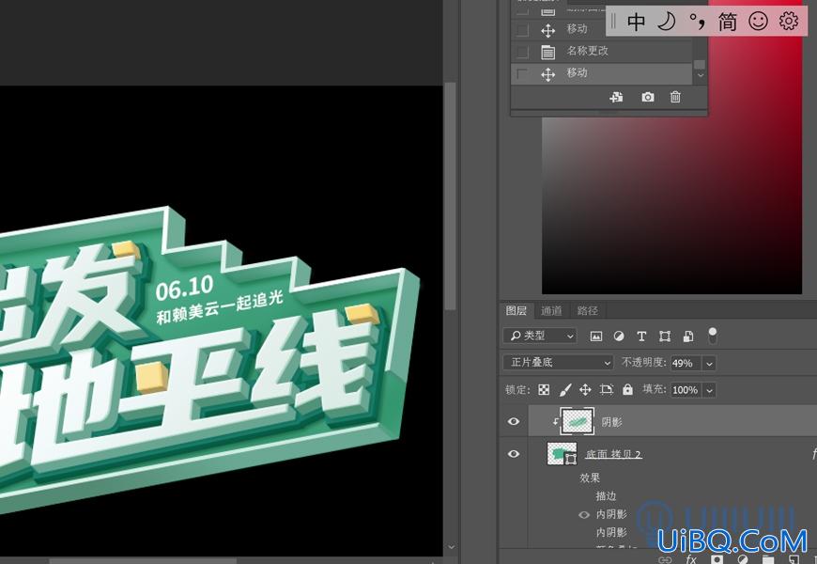Viewport: 817px width, 564px height.
Task: Open the 类型 layer filter dropdown
Action: (539, 336)
